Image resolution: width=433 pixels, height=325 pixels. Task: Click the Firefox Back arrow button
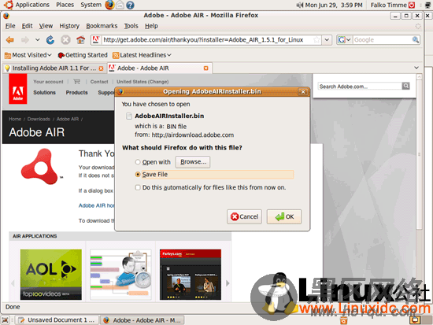tap(10, 40)
